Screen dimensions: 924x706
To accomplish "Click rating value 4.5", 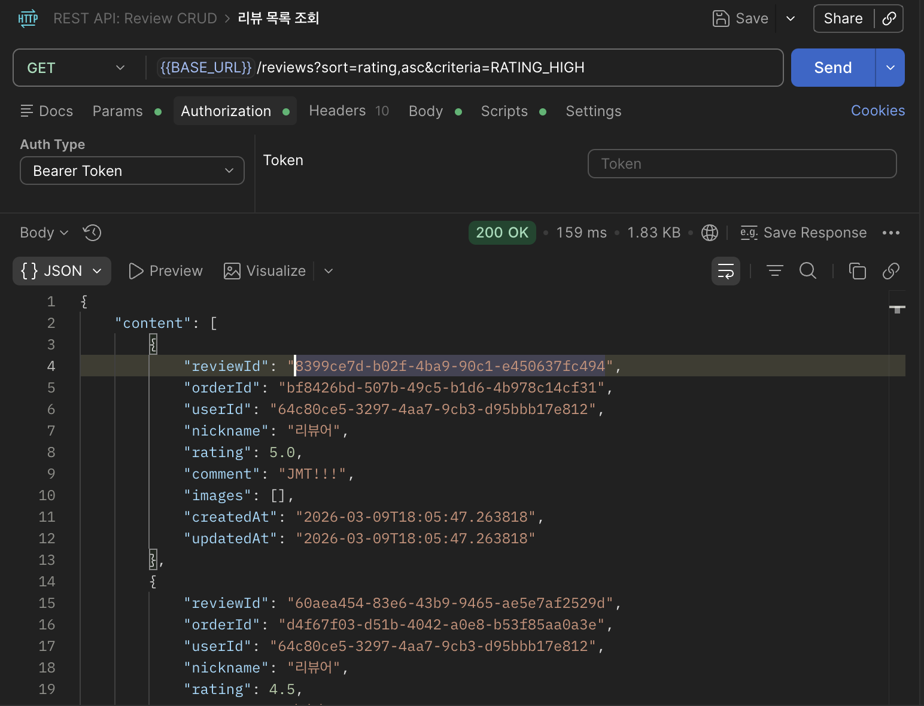I will point(282,689).
